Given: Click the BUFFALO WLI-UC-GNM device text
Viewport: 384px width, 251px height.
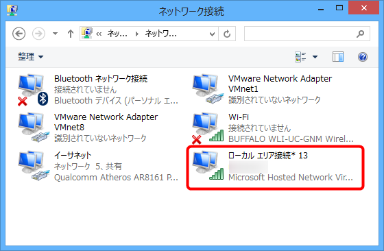Looking at the screenshot, I should (x=291, y=139).
